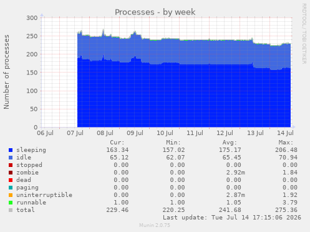
Task: Click the 'Cur:' column header
Action: coord(117,143)
